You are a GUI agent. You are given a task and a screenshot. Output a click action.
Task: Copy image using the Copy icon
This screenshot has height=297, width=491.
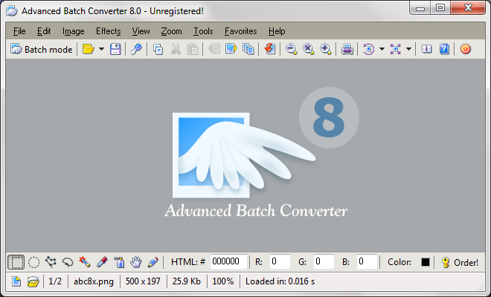pos(158,50)
